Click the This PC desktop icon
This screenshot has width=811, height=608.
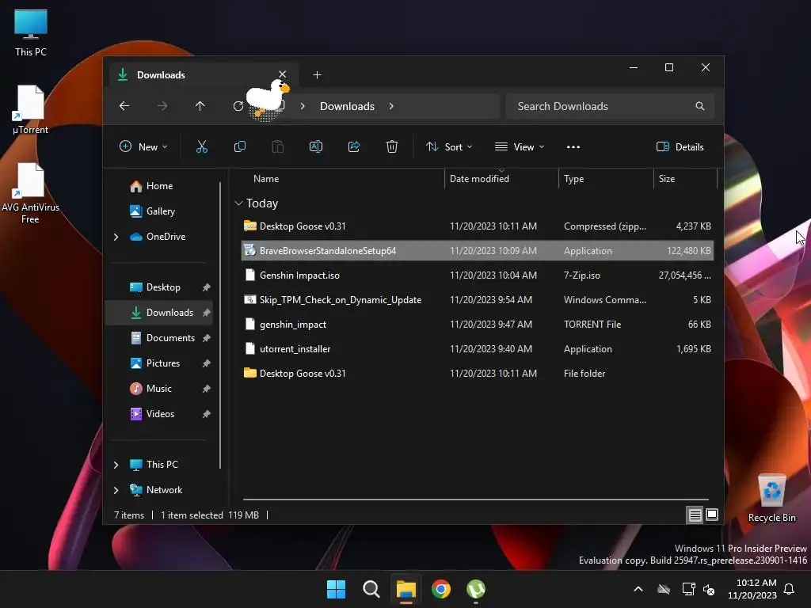(31, 32)
